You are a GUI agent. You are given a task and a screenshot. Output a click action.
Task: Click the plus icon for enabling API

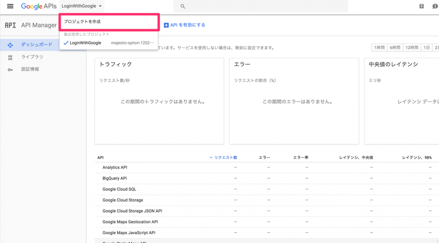(x=166, y=25)
